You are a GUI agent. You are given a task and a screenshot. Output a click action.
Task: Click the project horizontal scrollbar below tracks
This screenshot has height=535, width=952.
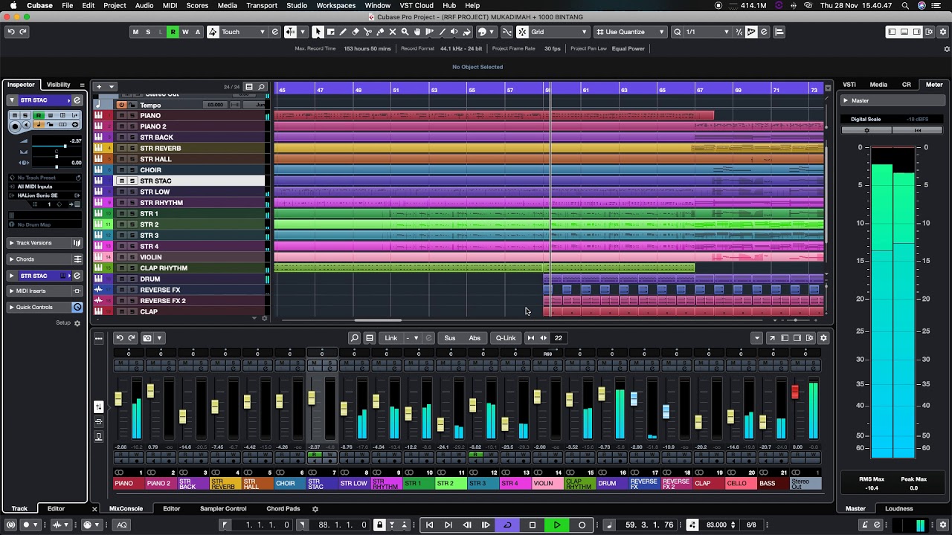378,320
